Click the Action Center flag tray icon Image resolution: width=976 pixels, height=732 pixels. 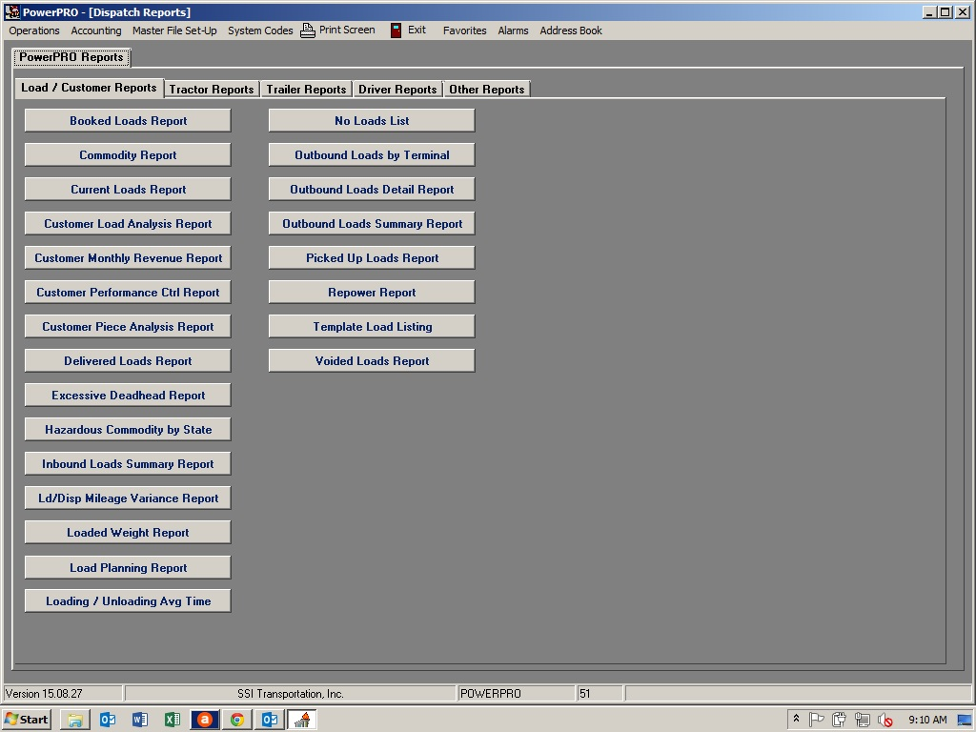817,720
